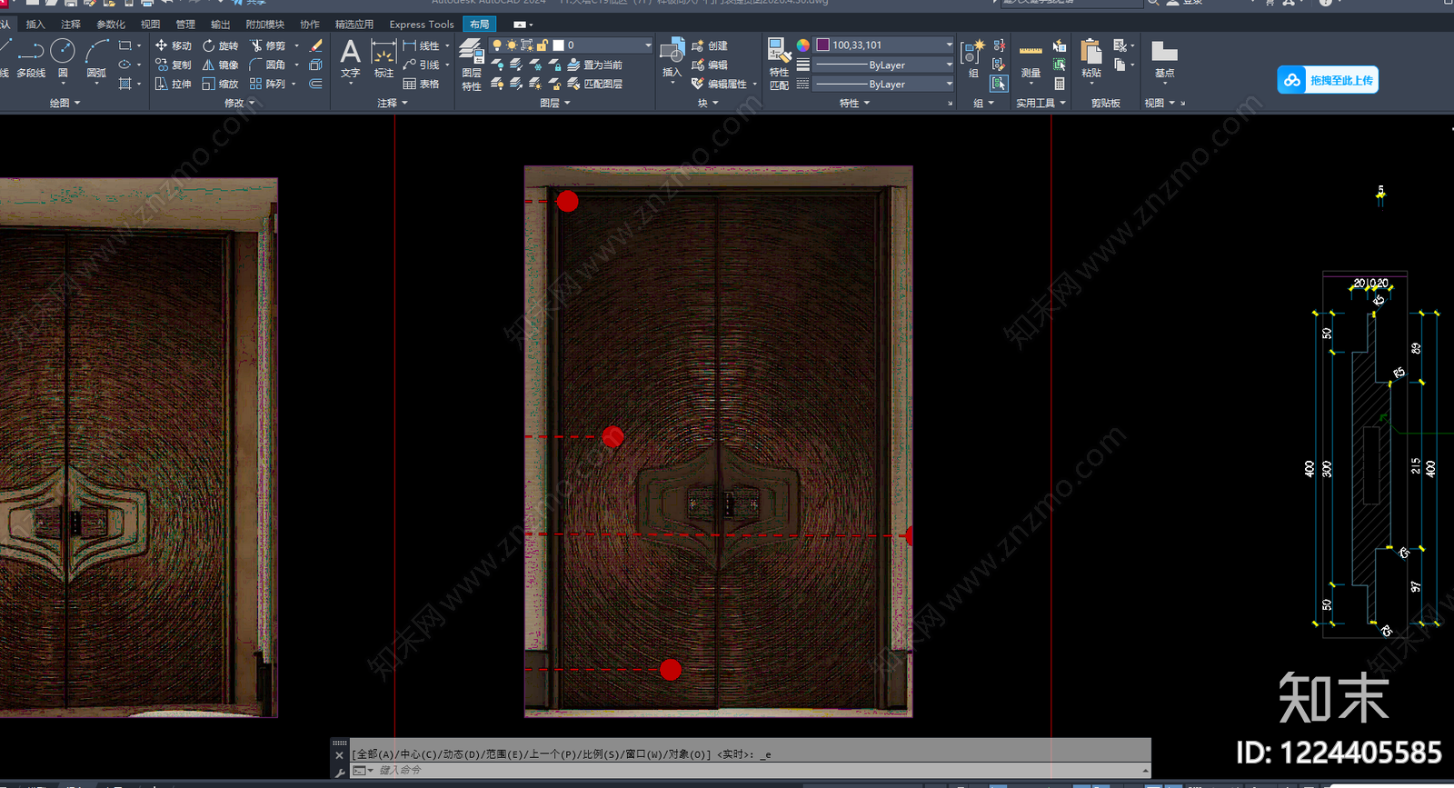Toggle the layer lightbulb on/off icon
This screenshot has height=788, width=1454.
pos(497,45)
